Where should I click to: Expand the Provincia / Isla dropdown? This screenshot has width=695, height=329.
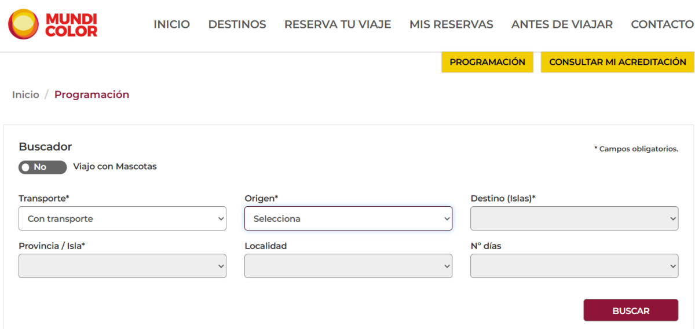pyautogui.click(x=122, y=266)
